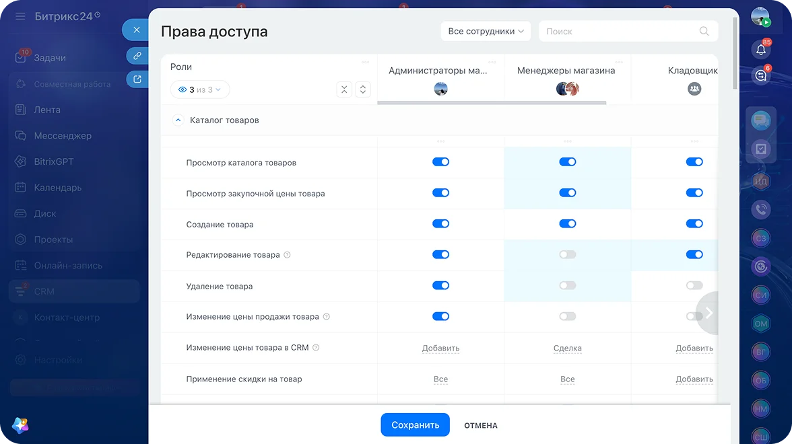Open the ОБ contact avatar
The image size is (792, 444).
[761, 381]
